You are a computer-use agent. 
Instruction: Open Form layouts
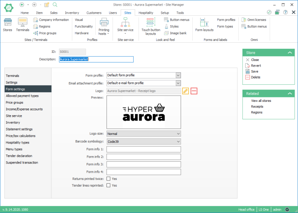coord(204,25)
